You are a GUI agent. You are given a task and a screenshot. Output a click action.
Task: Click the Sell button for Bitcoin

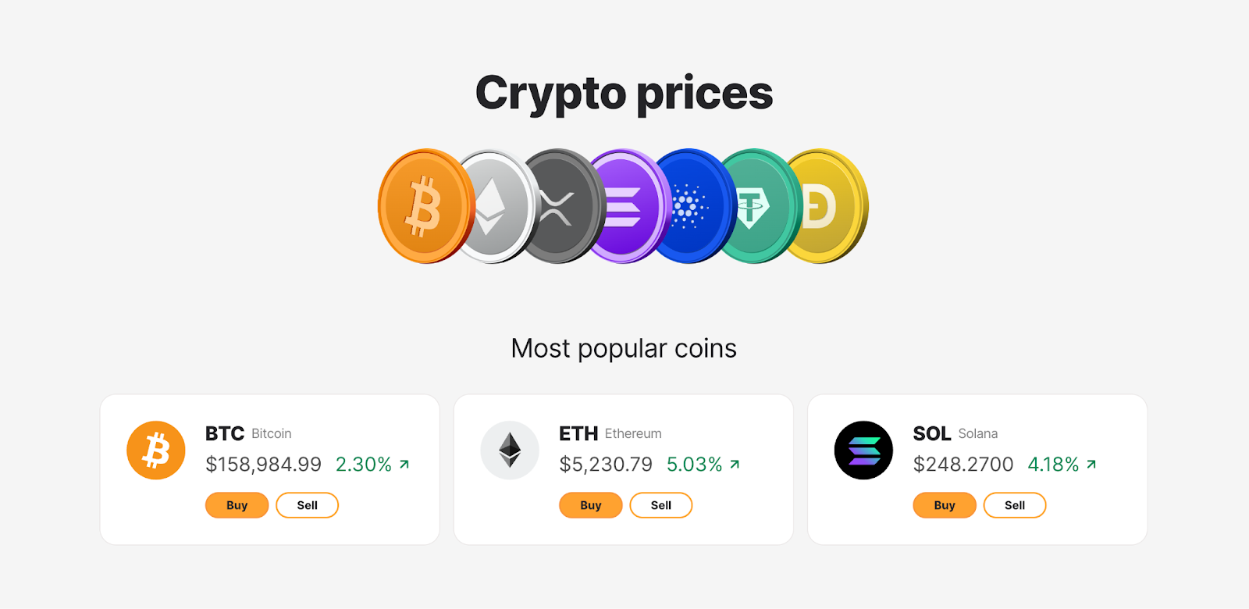[x=307, y=505]
